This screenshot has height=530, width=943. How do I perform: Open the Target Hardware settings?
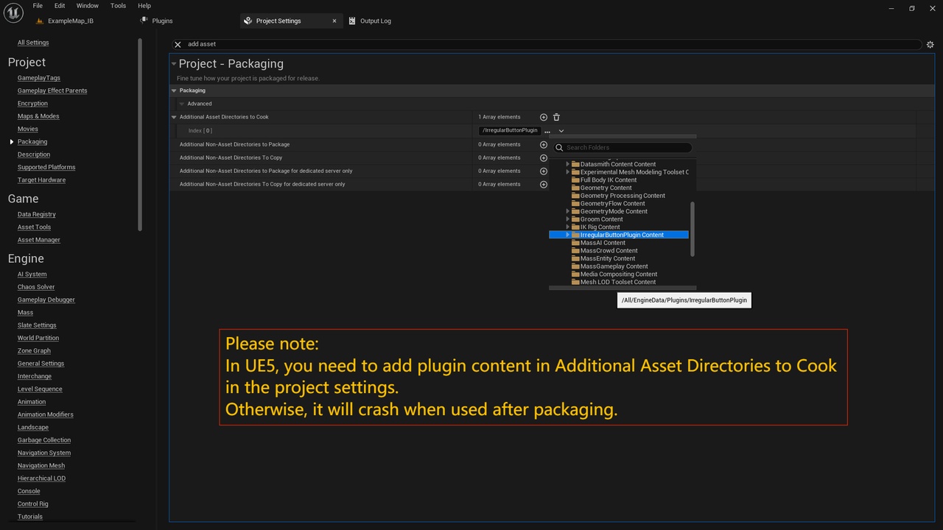[x=41, y=180]
